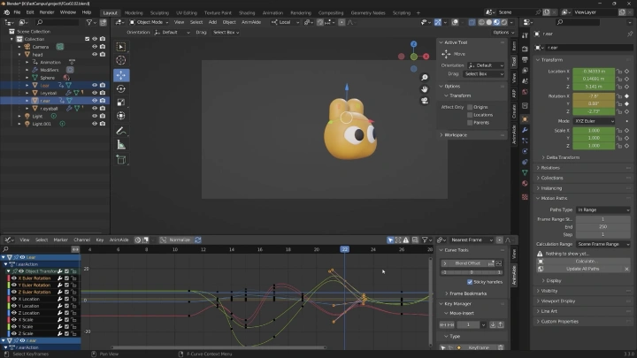Hide the X Euler Rotation curve eye icon
Viewport: 637px width, 358px height.
click(14, 278)
